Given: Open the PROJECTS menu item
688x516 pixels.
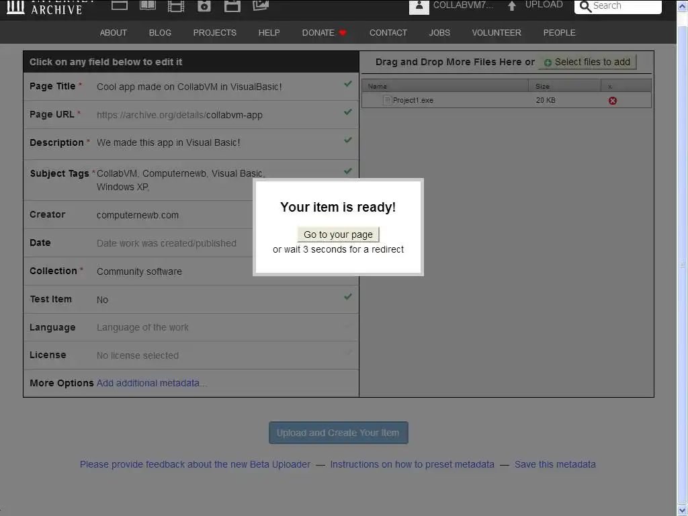Looking at the screenshot, I should pyautogui.click(x=214, y=33).
